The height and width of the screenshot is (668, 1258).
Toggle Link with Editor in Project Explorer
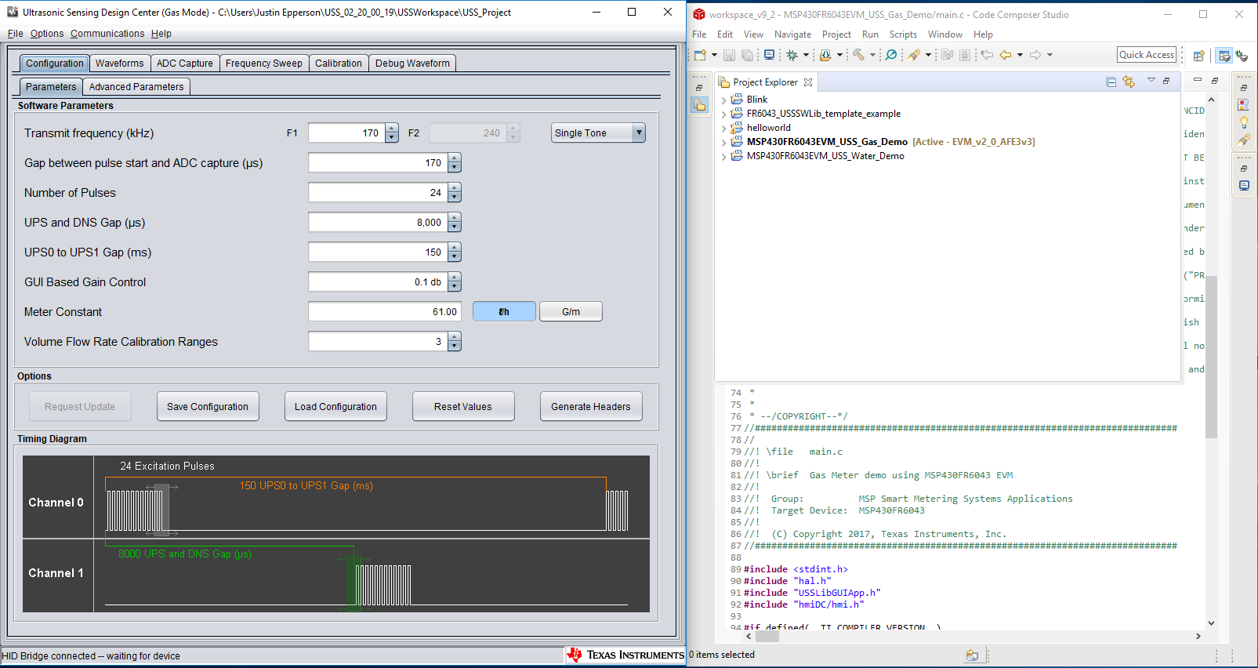pos(1129,82)
